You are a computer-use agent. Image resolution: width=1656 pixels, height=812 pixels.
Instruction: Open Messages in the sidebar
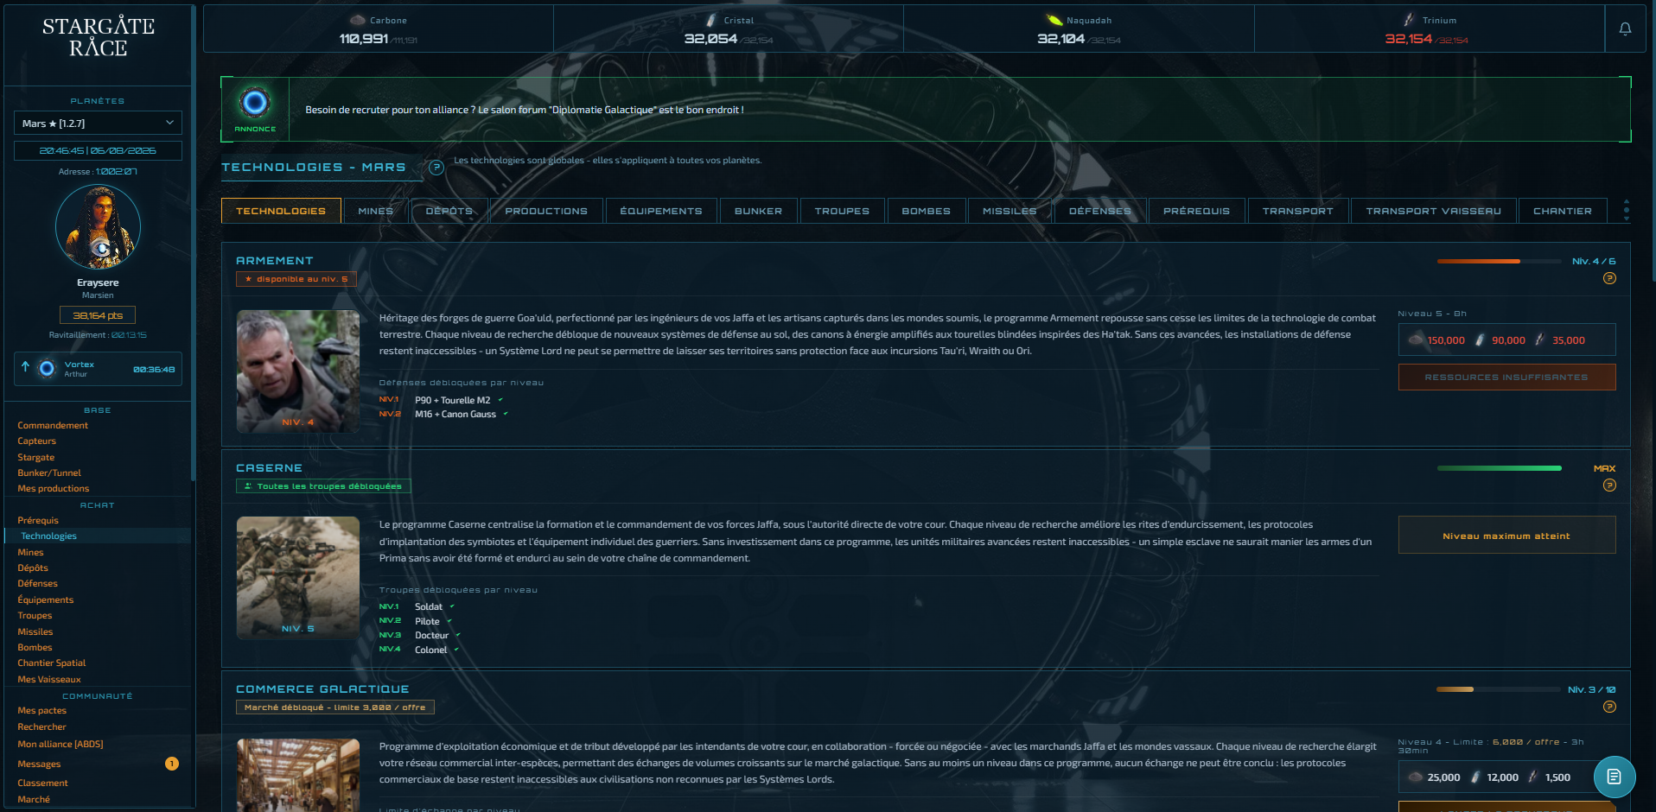pos(39,764)
